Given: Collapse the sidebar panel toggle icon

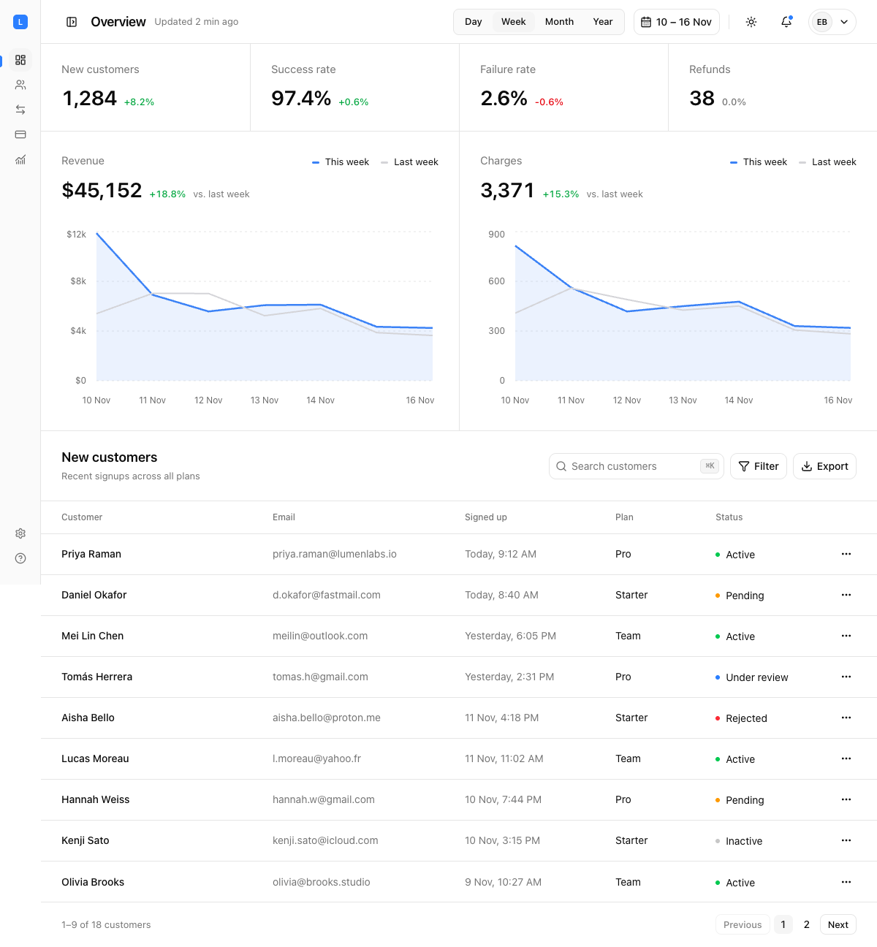Looking at the screenshot, I should pos(72,22).
